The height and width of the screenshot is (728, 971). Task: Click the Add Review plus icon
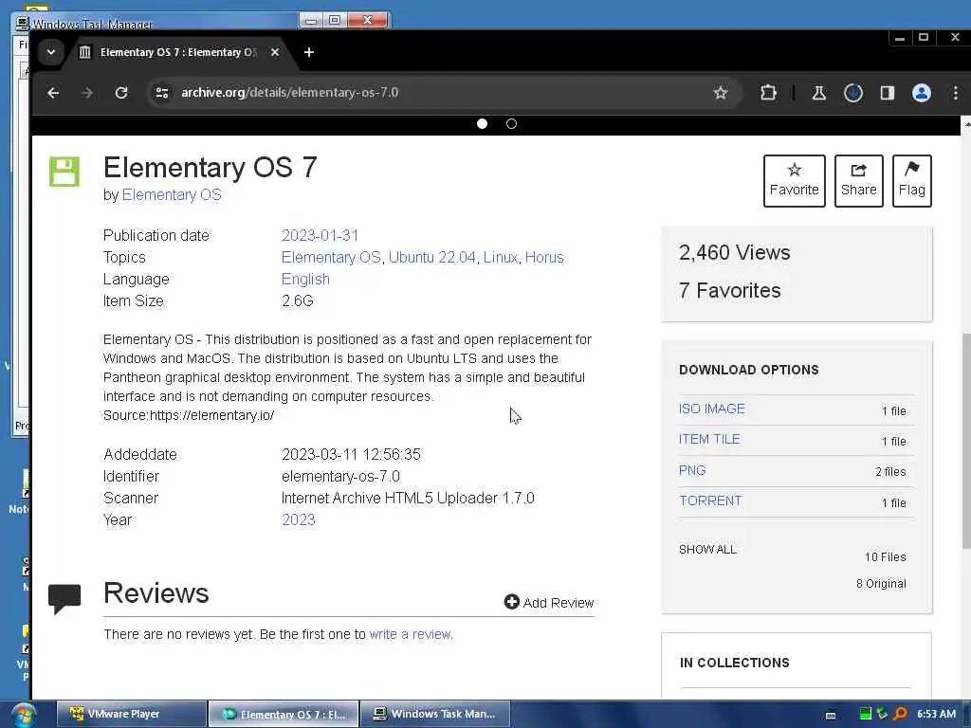point(511,602)
